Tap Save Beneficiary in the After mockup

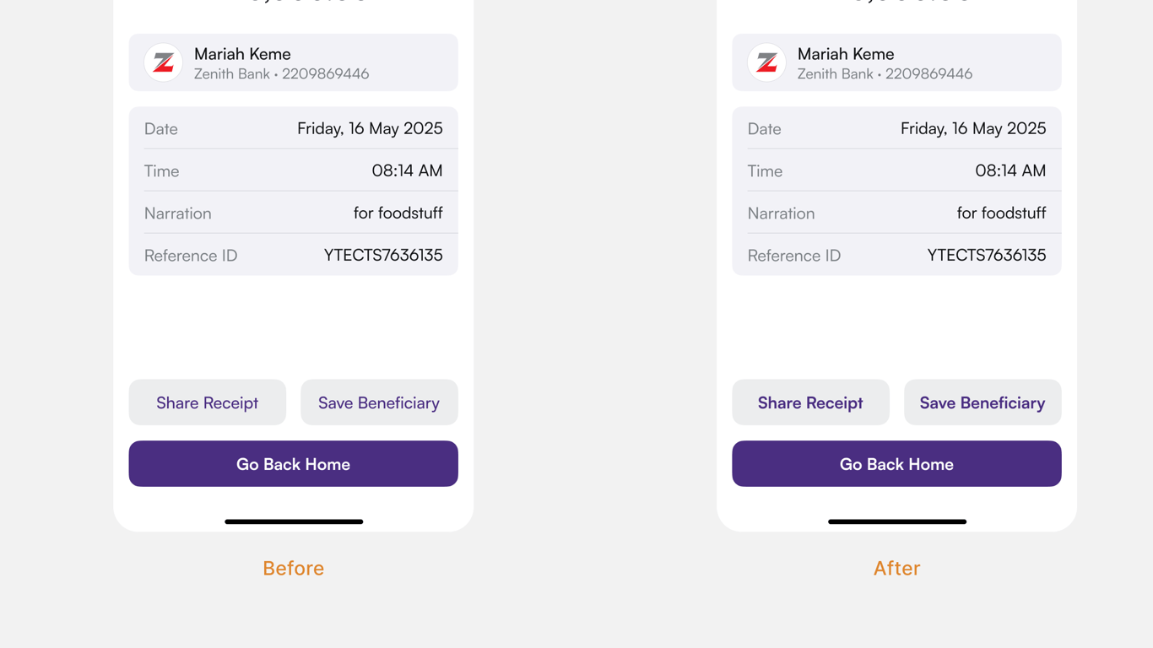pyautogui.click(x=982, y=402)
